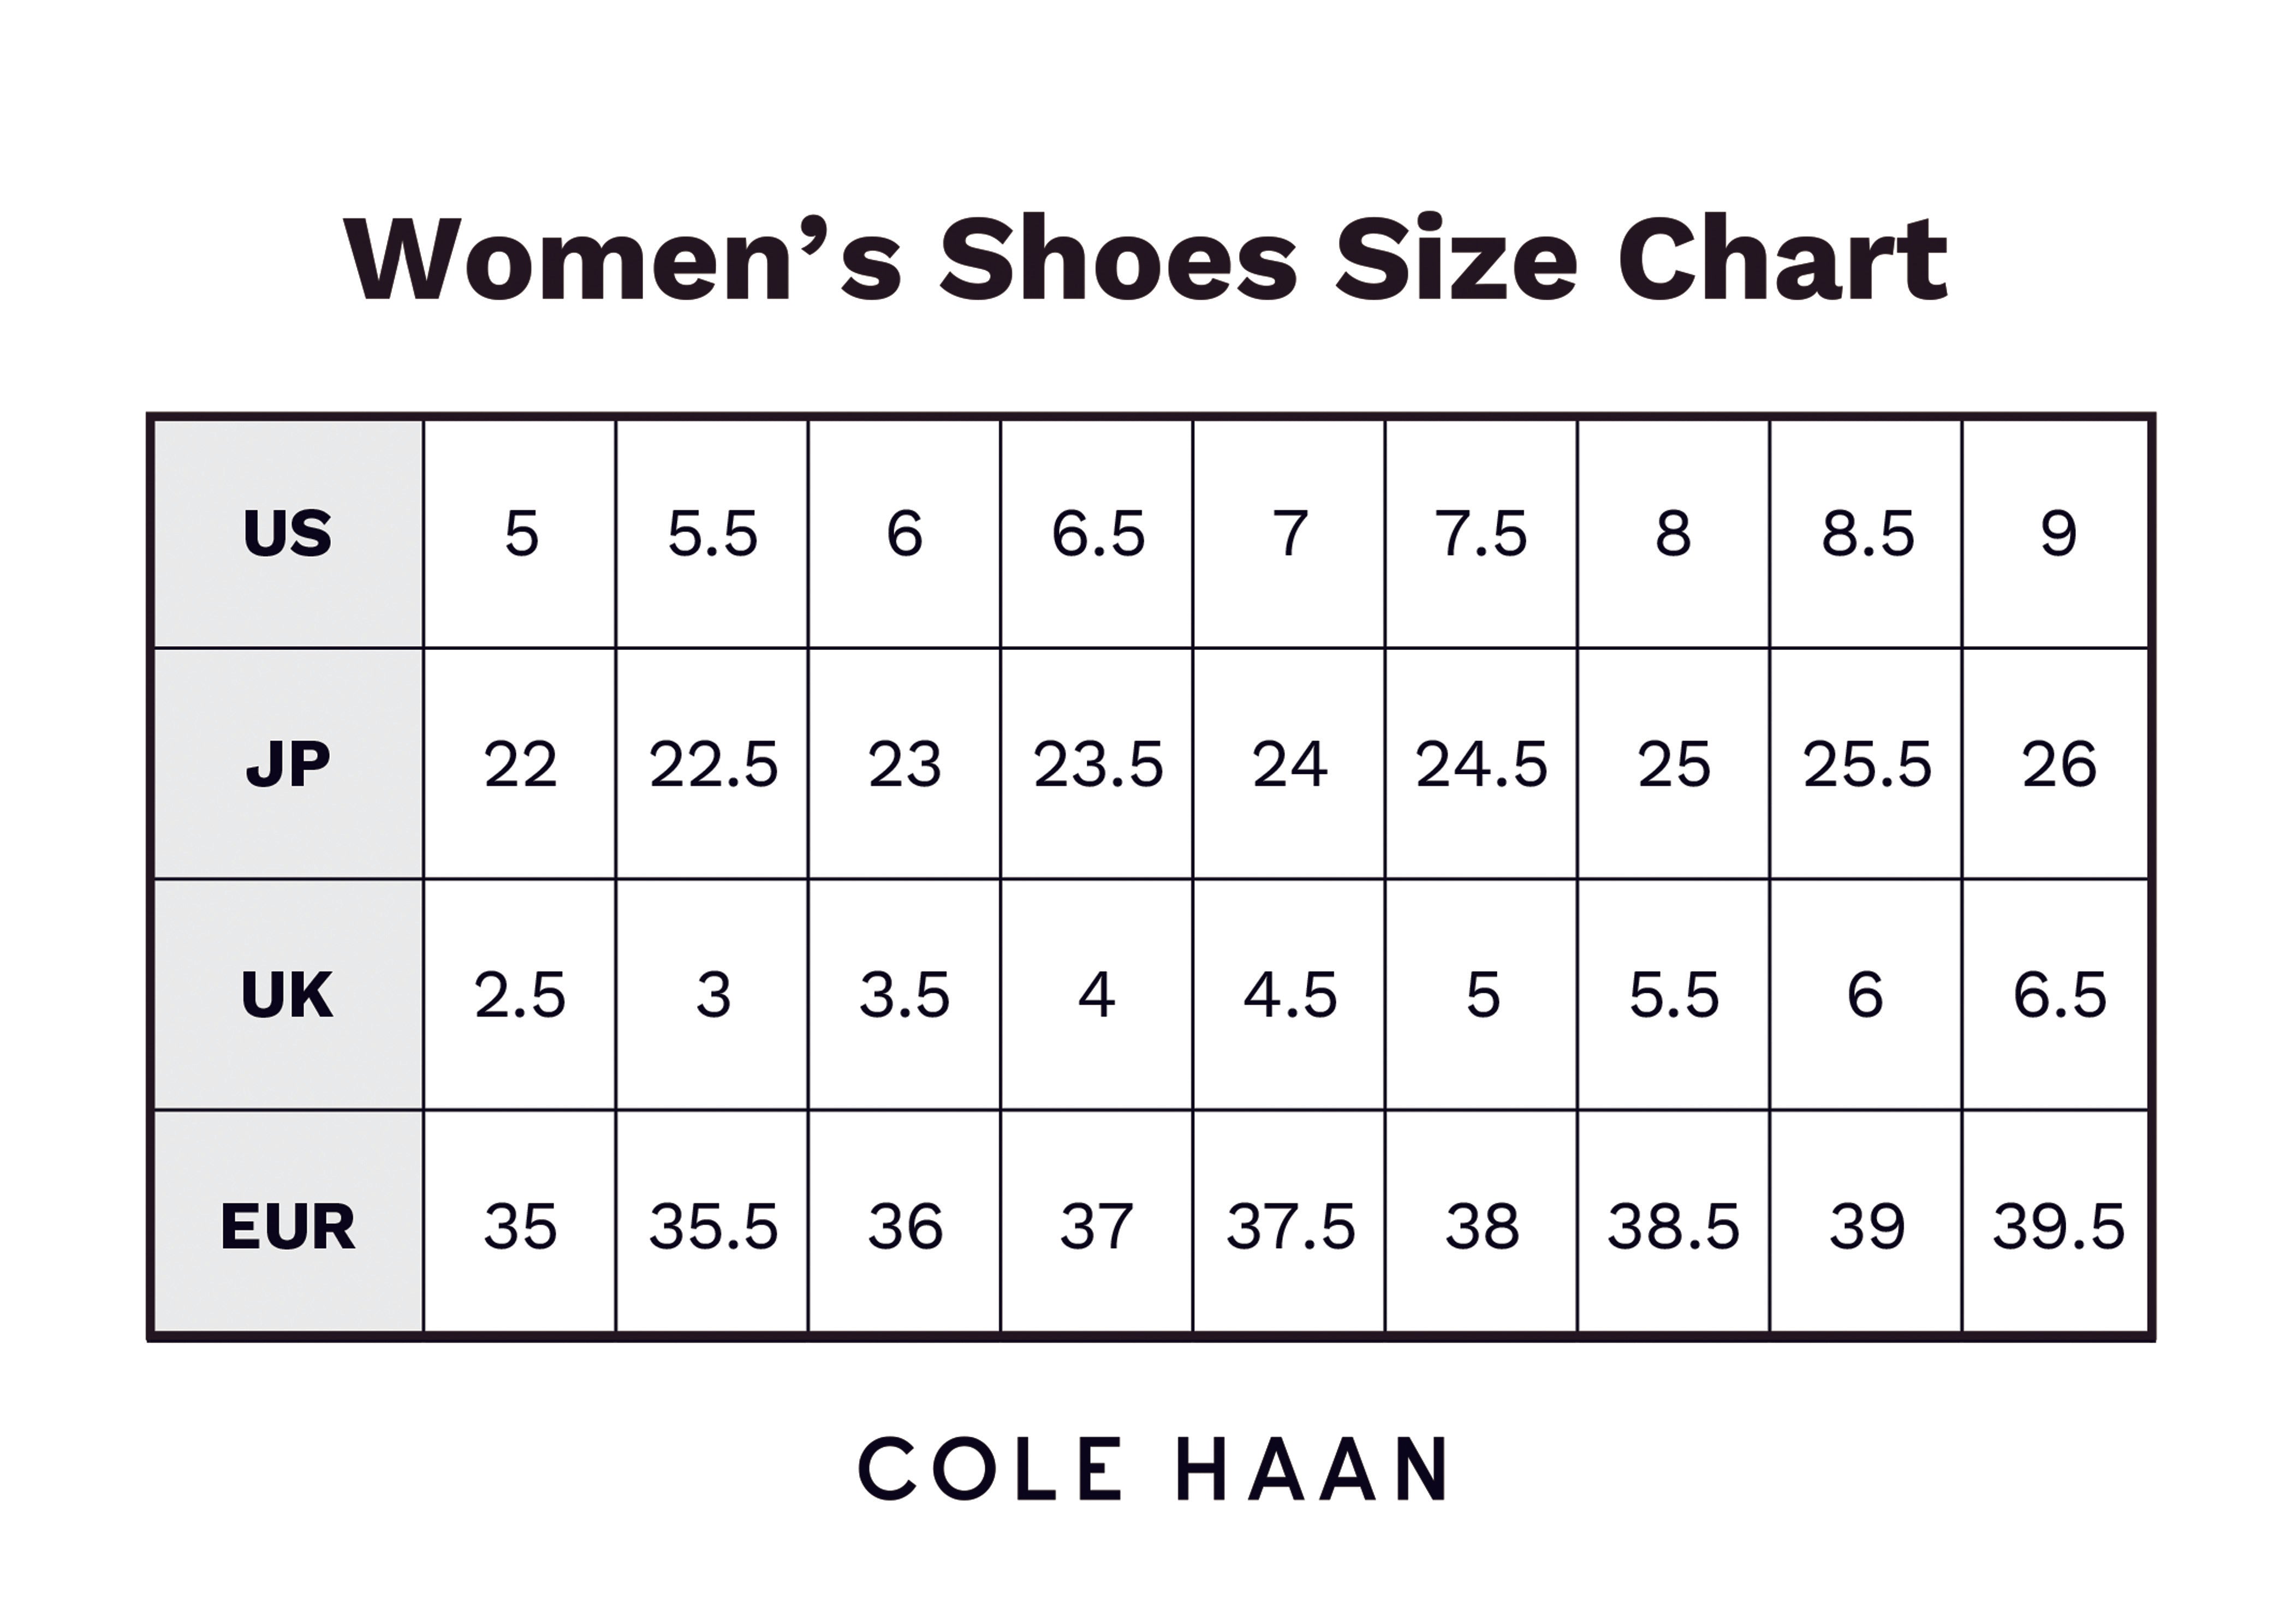
Task: Click JP size 24.5 cell
Action: [1481, 764]
